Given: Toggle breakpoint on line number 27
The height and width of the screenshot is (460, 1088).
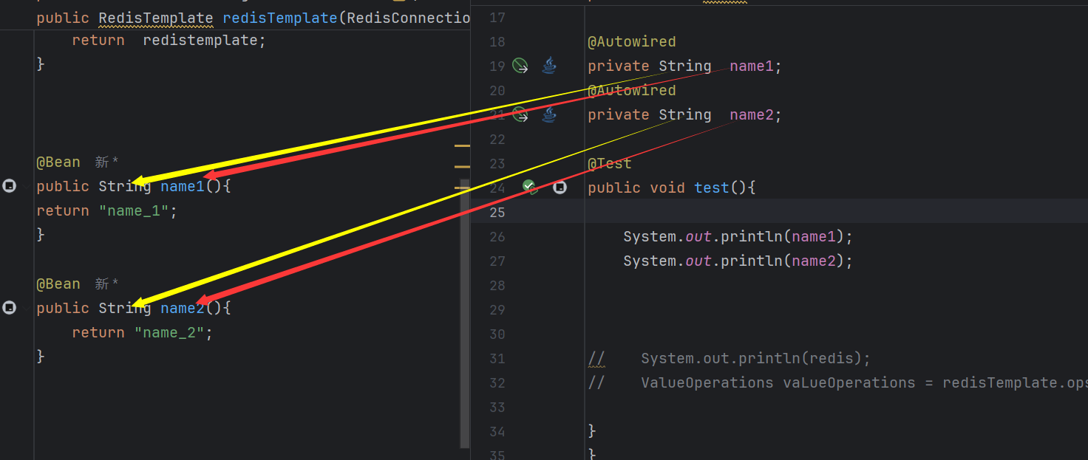Looking at the screenshot, I should (x=497, y=261).
